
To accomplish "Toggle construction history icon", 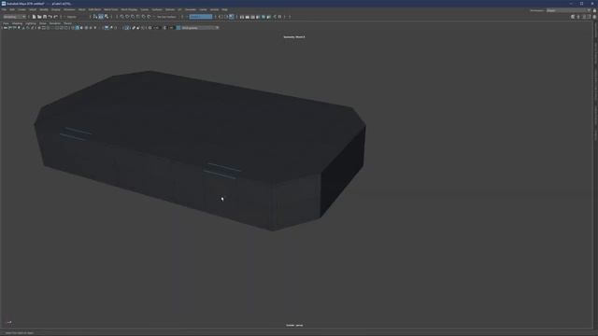I will pyautogui.click(x=232, y=17).
